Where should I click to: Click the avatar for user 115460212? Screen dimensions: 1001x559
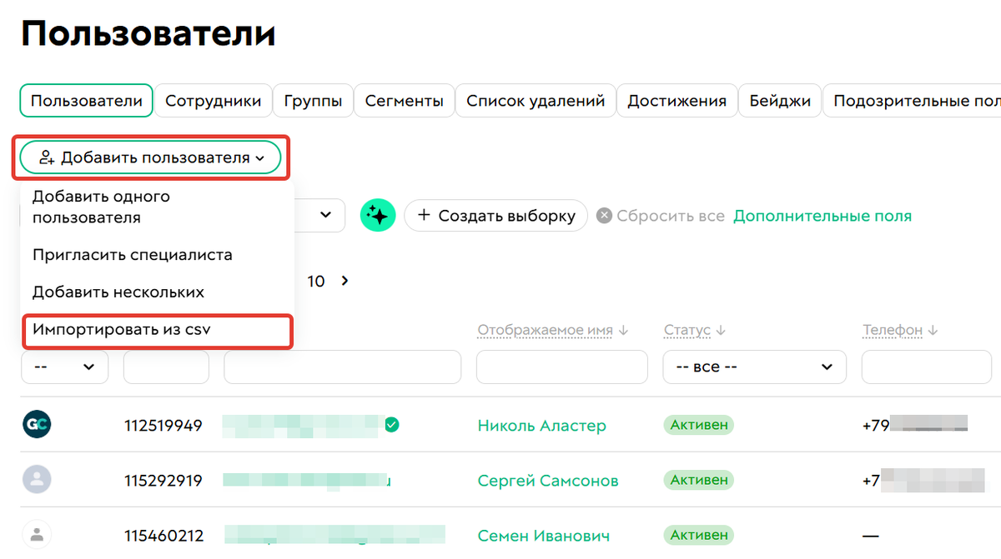coord(37,535)
